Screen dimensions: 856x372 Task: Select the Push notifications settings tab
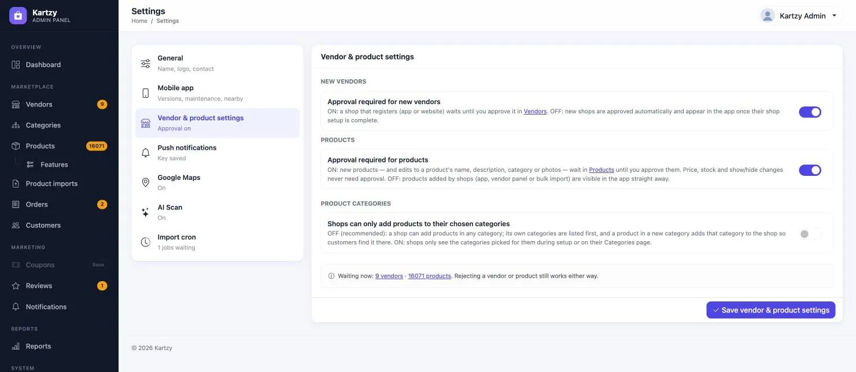[217, 153]
